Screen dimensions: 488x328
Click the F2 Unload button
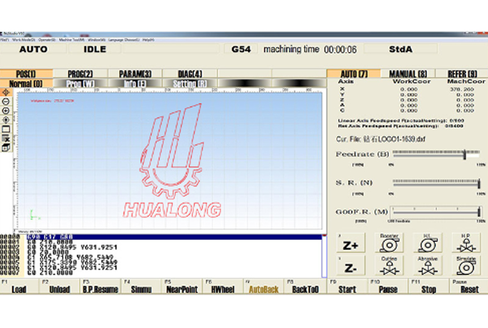coord(60,286)
